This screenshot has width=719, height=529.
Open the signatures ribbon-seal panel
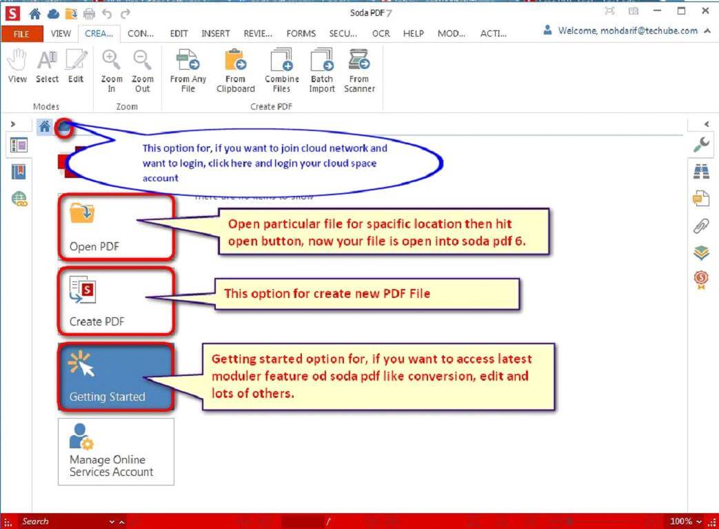point(701,280)
